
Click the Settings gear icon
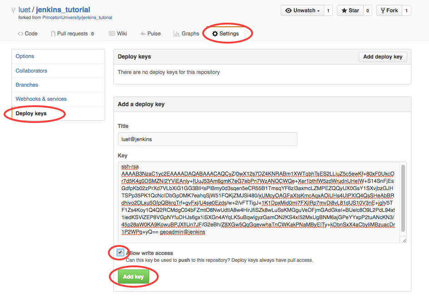(x=215, y=34)
